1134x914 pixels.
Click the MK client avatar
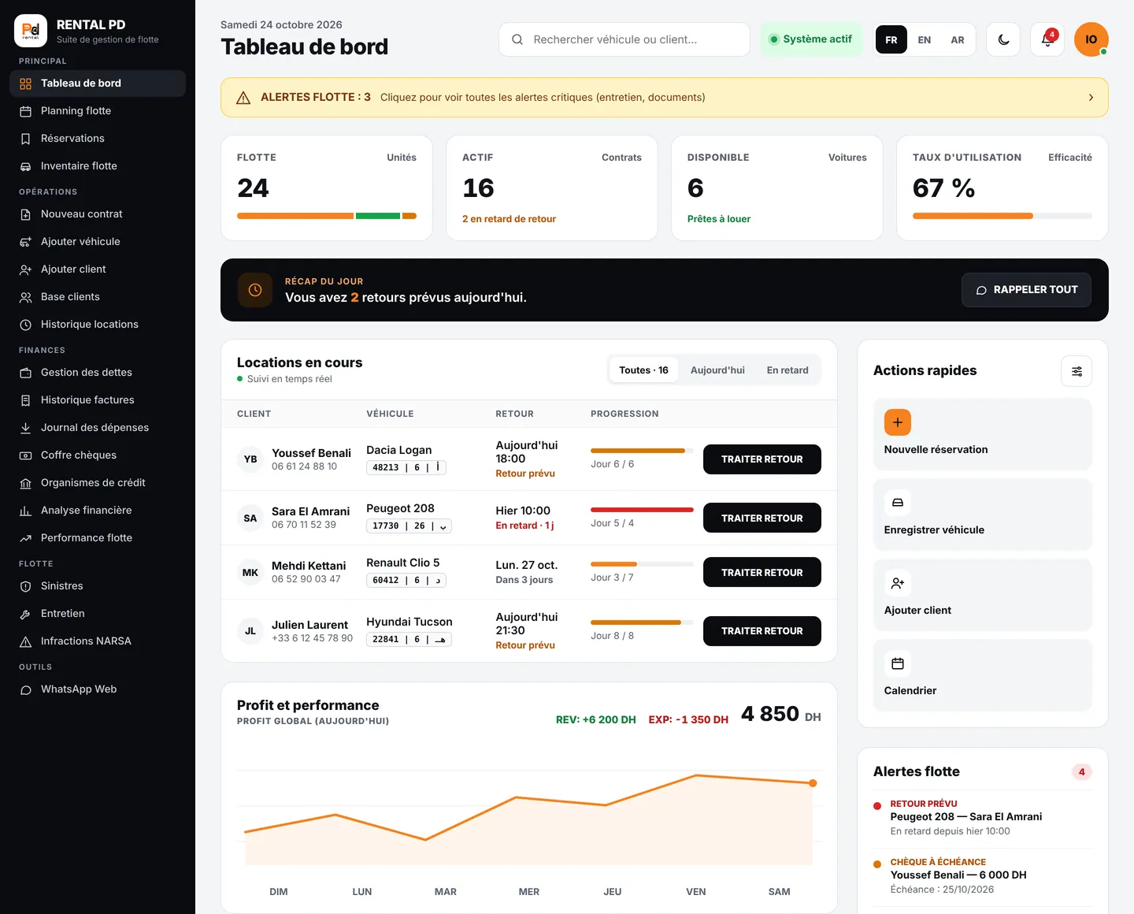(250, 573)
